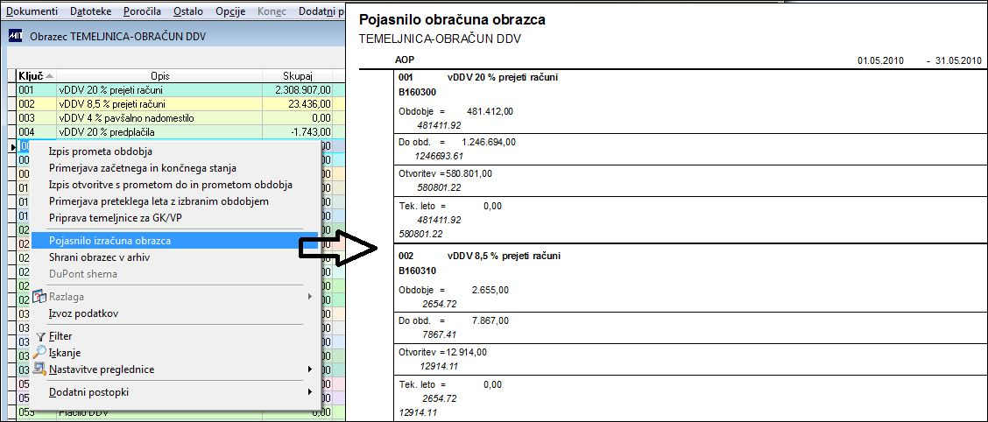Click the Obdobje value 2.655,00
The width and height of the screenshot is (988, 422).
(x=490, y=291)
